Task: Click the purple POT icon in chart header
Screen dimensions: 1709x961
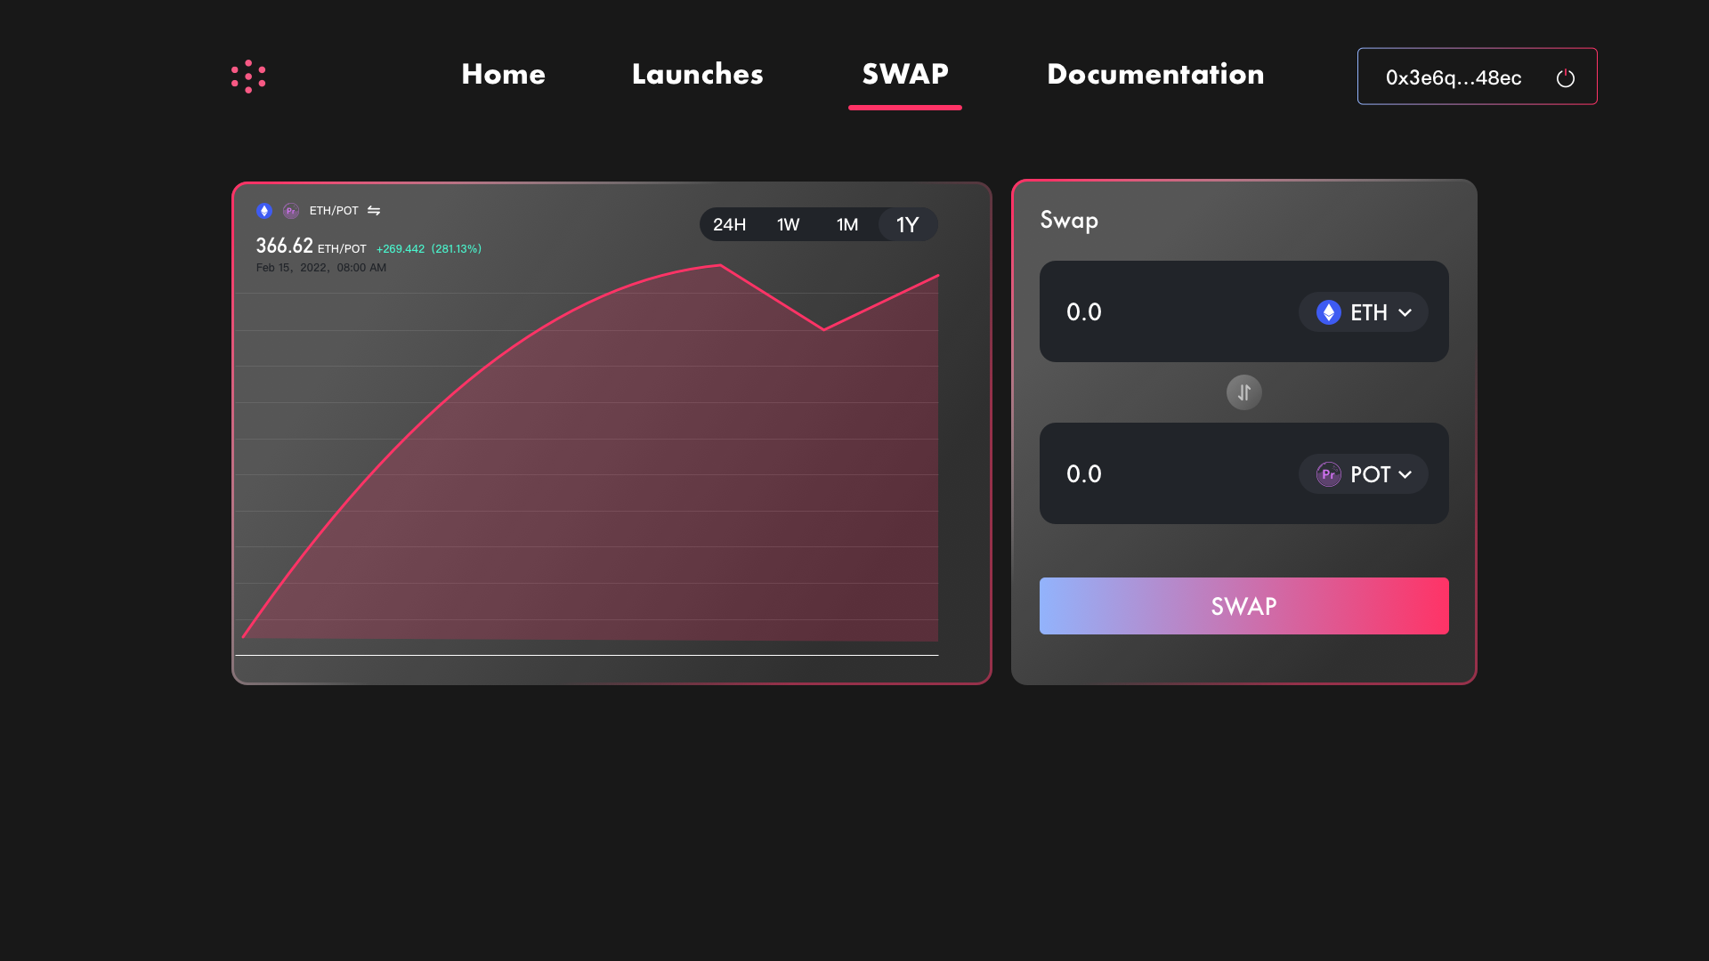Action: point(290,211)
